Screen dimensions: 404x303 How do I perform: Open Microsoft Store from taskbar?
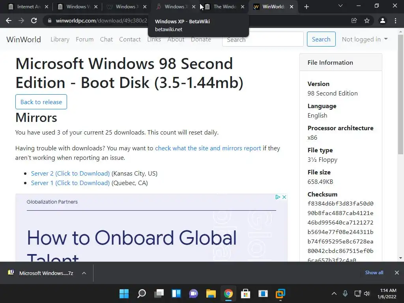[245, 294]
